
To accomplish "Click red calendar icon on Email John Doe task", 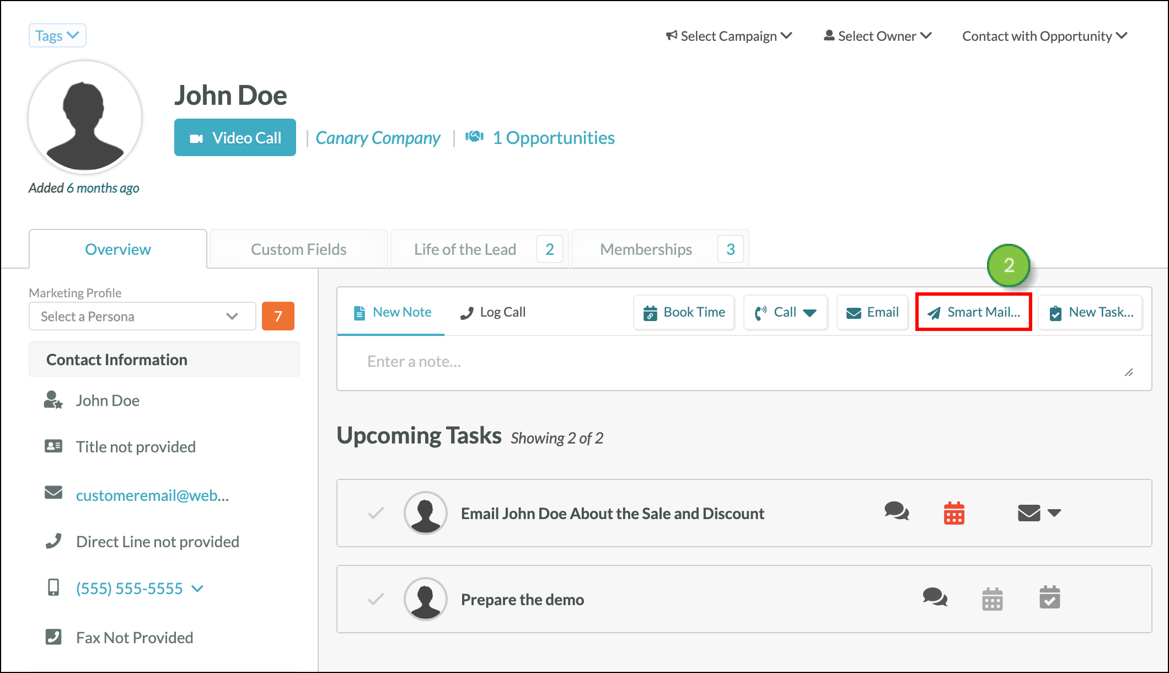I will (x=953, y=513).
